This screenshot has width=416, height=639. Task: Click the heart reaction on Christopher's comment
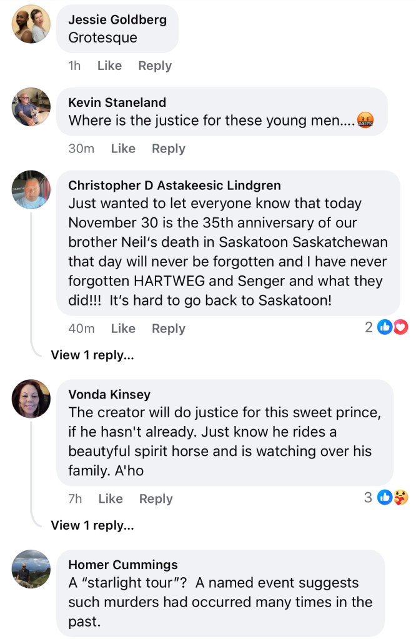[x=400, y=327]
